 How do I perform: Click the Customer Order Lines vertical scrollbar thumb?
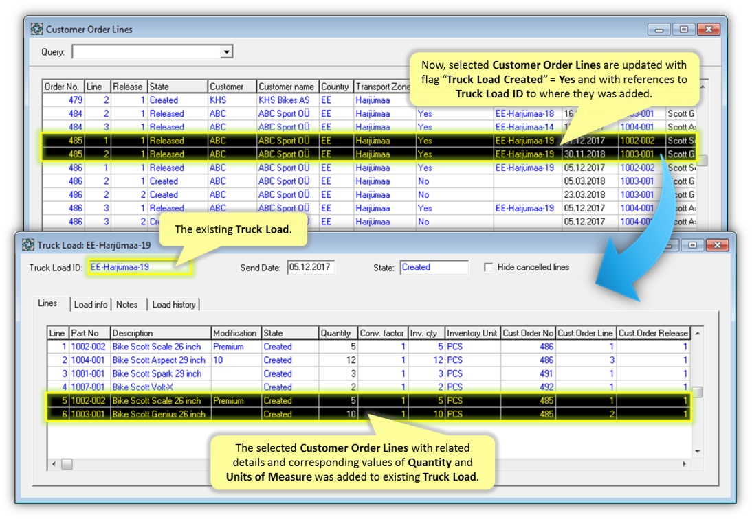tap(703, 160)
